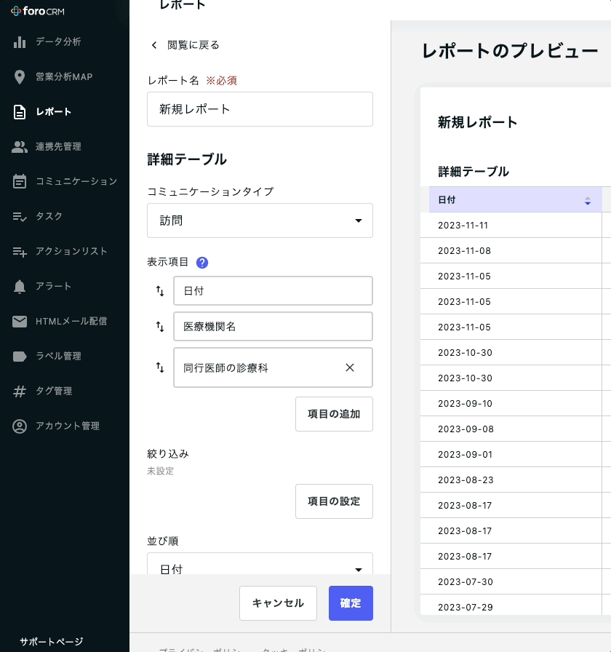
Task: Open データ分析 bar chart icon
Action: coord(20,42)
